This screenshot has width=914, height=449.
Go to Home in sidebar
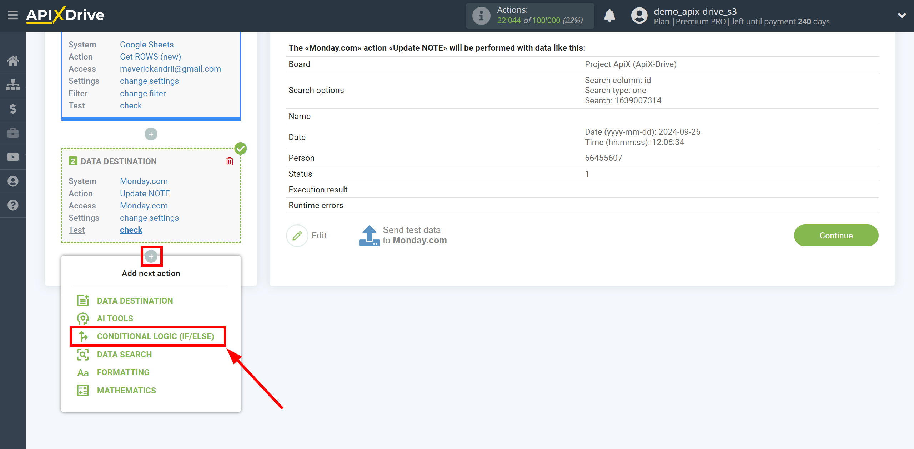click(13, 61)
